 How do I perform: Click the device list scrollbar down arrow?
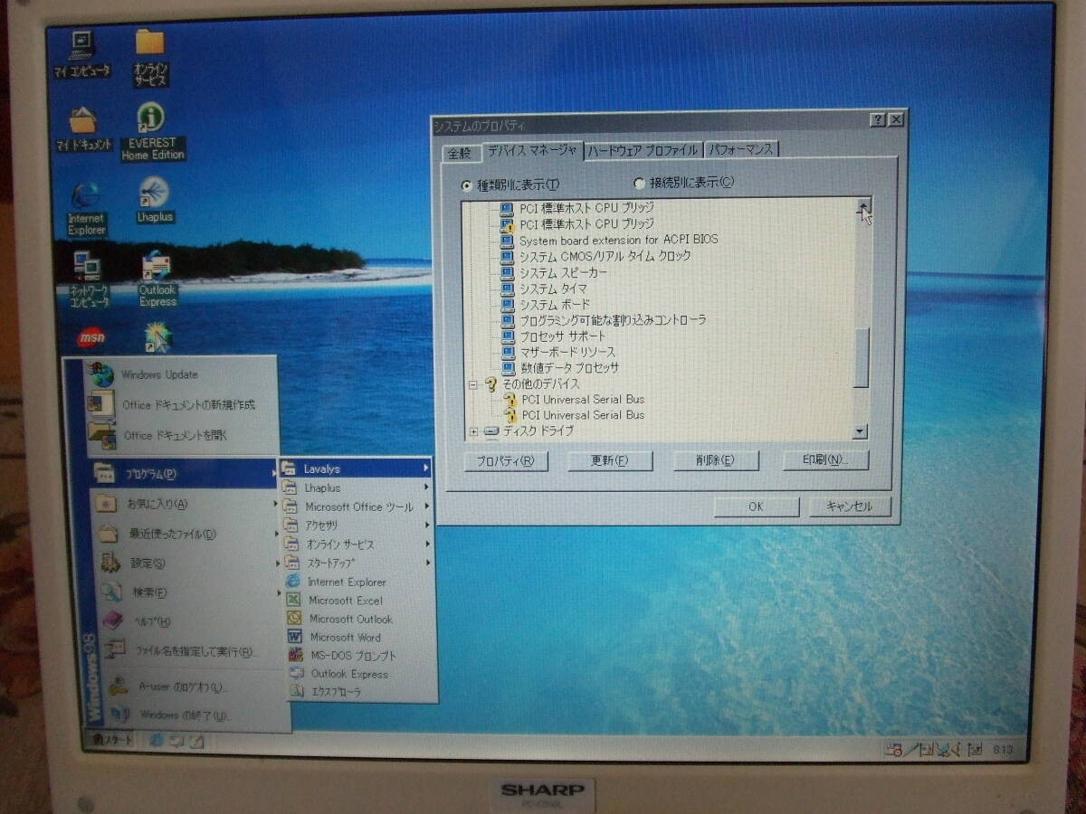[860, 432]
